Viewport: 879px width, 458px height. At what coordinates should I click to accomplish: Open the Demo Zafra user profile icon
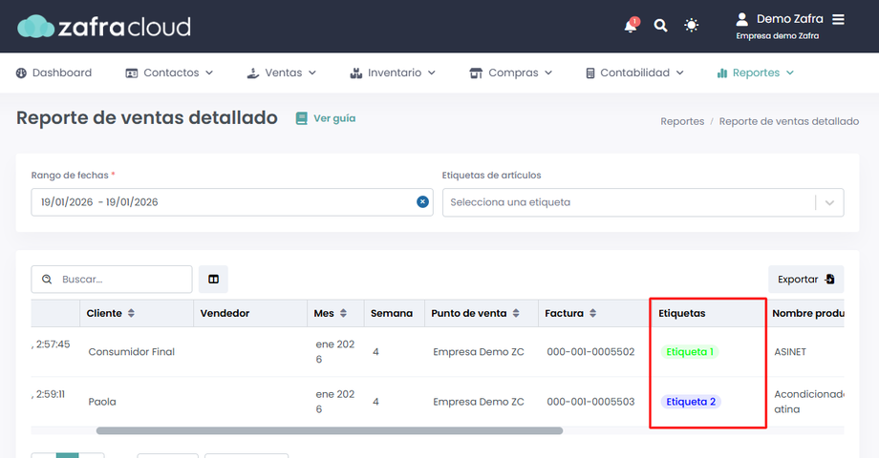click(741, 20)
